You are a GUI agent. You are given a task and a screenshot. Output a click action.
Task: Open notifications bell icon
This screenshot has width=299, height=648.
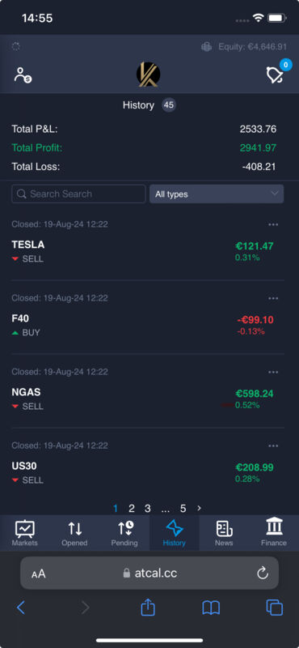tap(275, 75)
